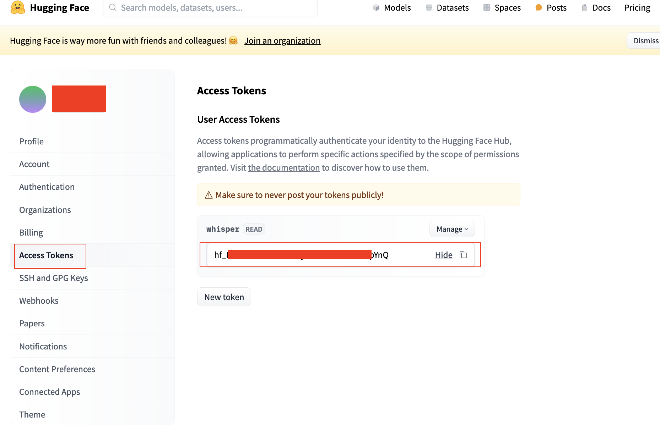The width and height of the screenshot is (660, 425).
Task: Click the Hugging Face logo emoji
Action: [18, 7]
